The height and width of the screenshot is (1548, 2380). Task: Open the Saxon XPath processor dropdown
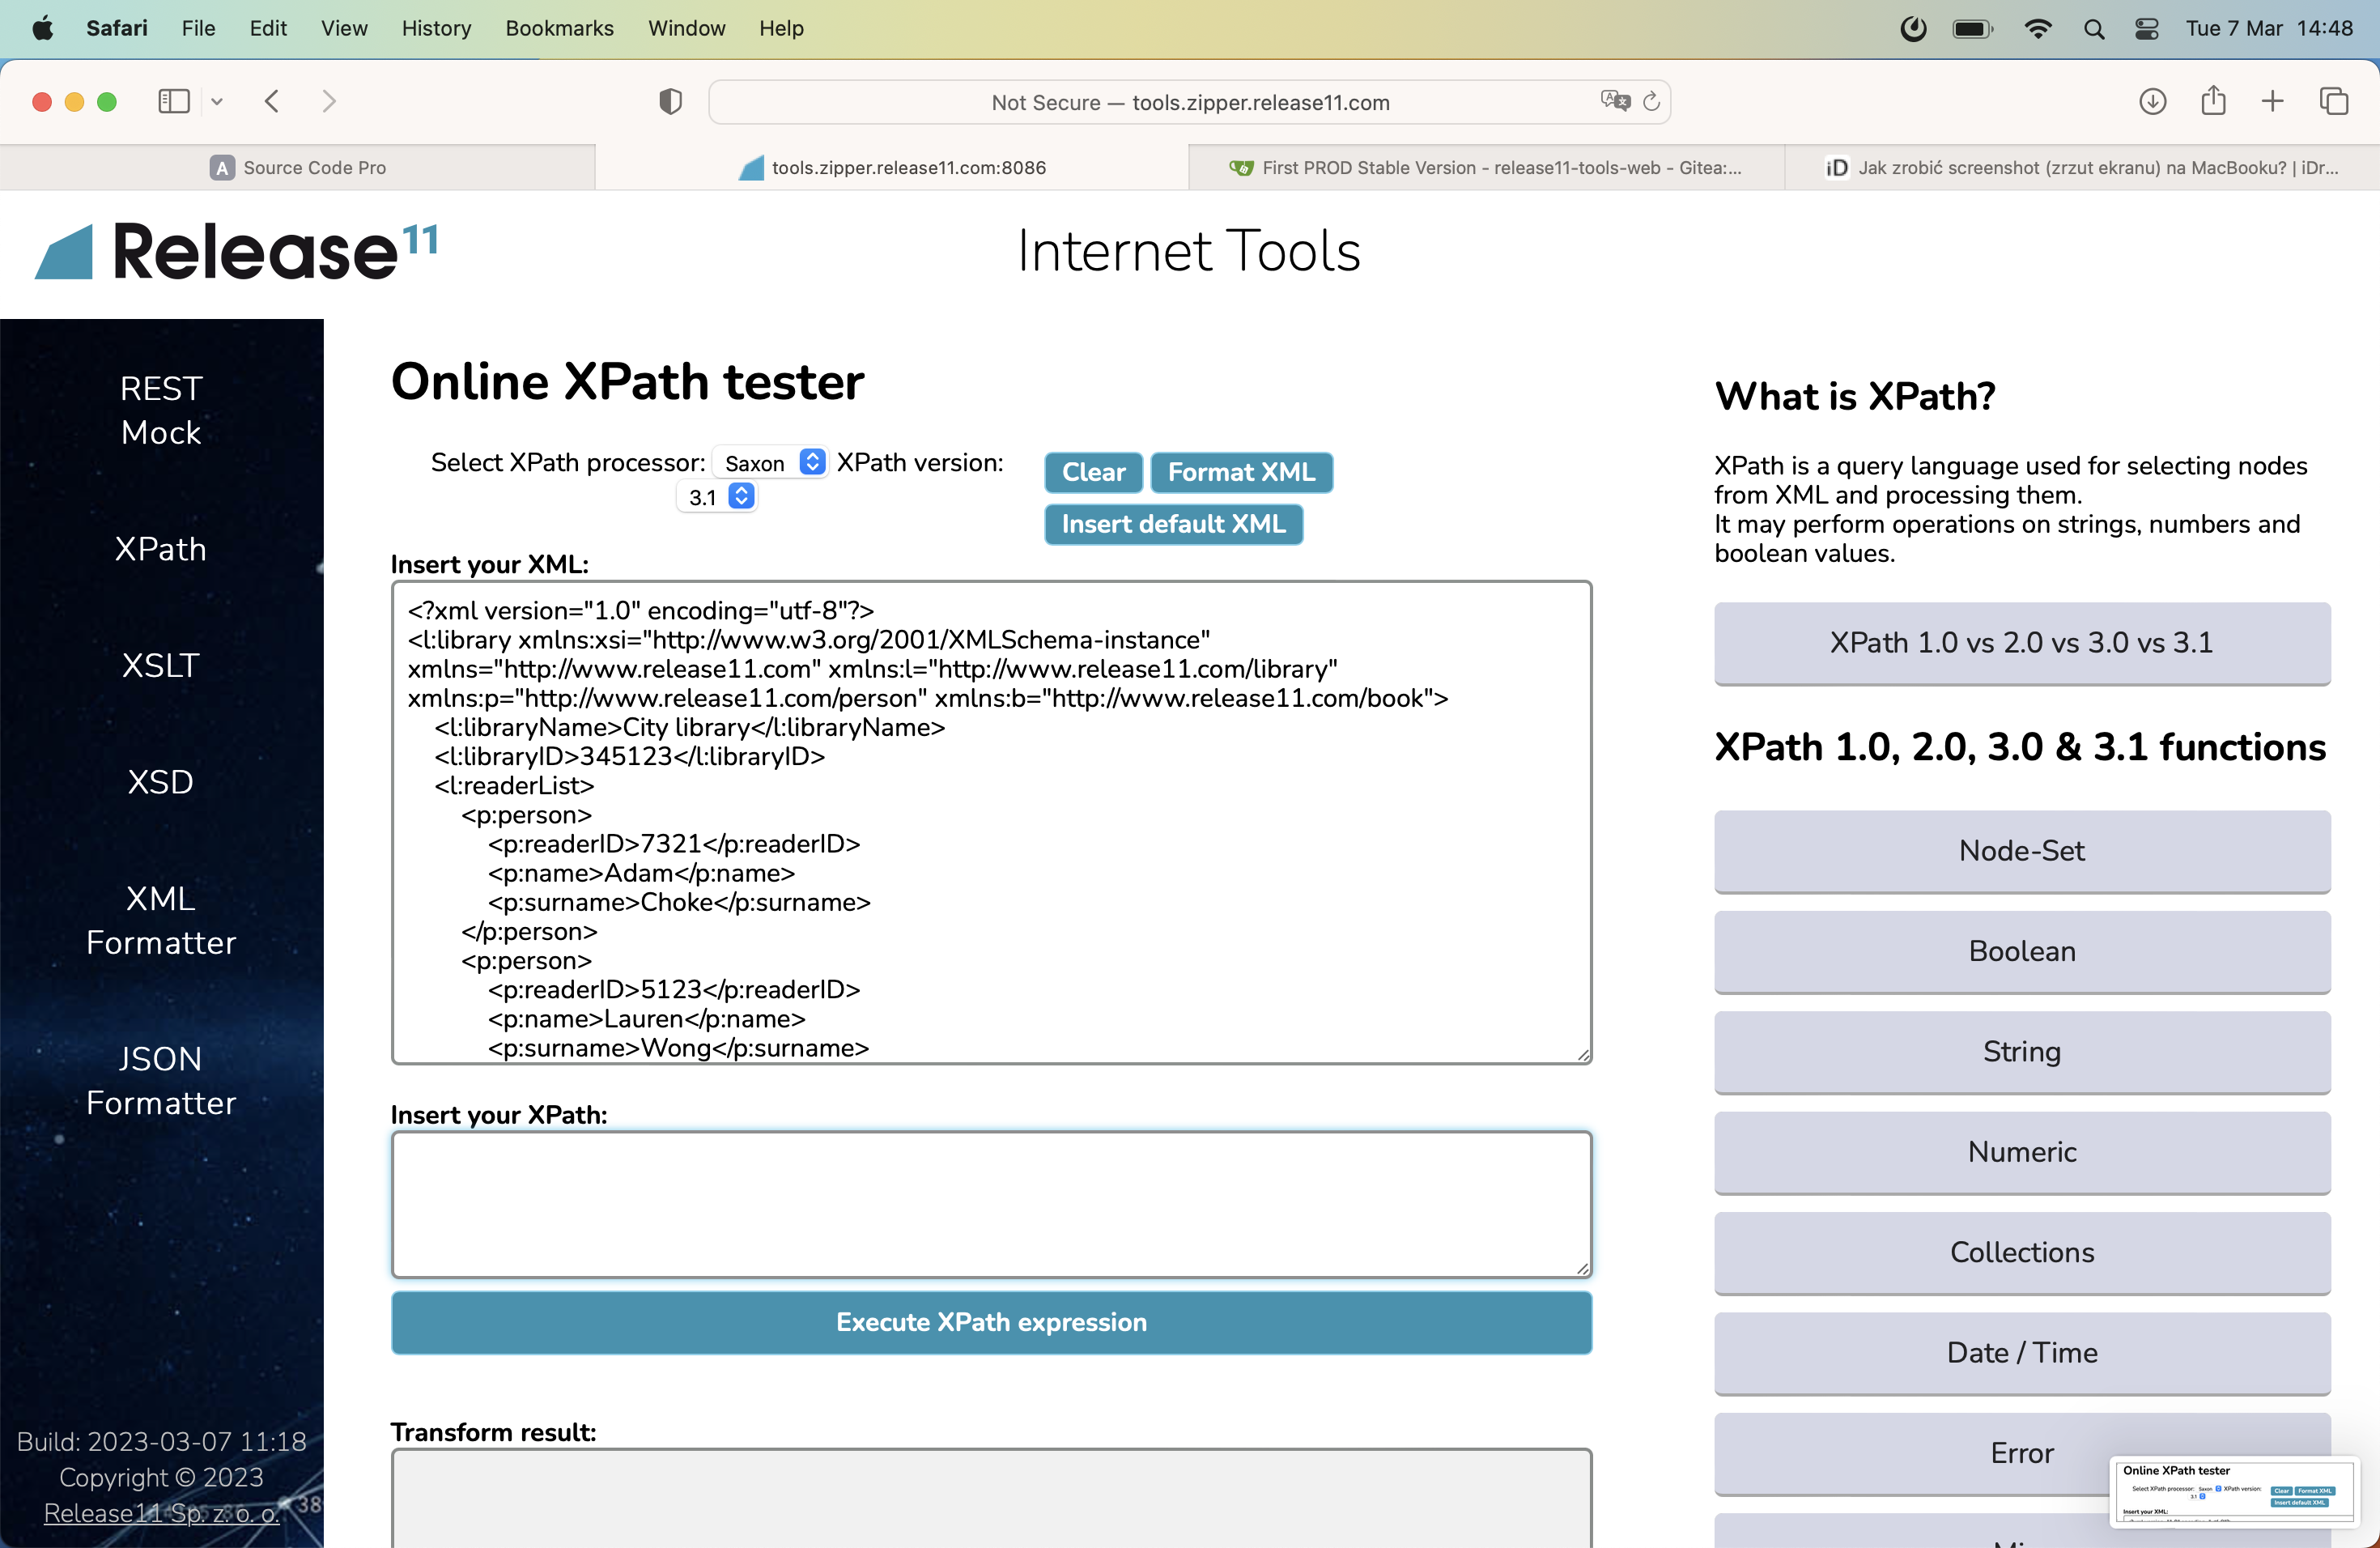coord(771,463)
